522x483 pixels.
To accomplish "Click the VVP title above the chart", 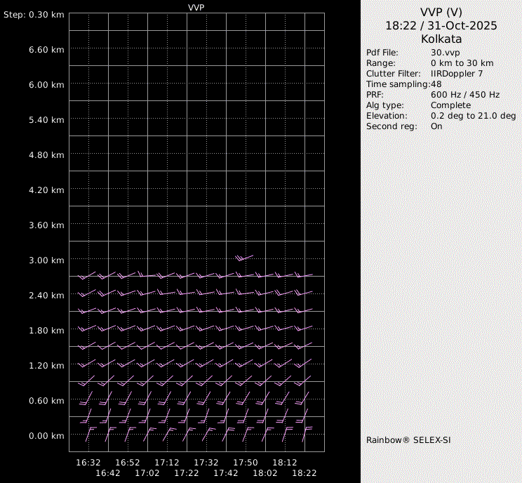I will [x=196, y=6].
